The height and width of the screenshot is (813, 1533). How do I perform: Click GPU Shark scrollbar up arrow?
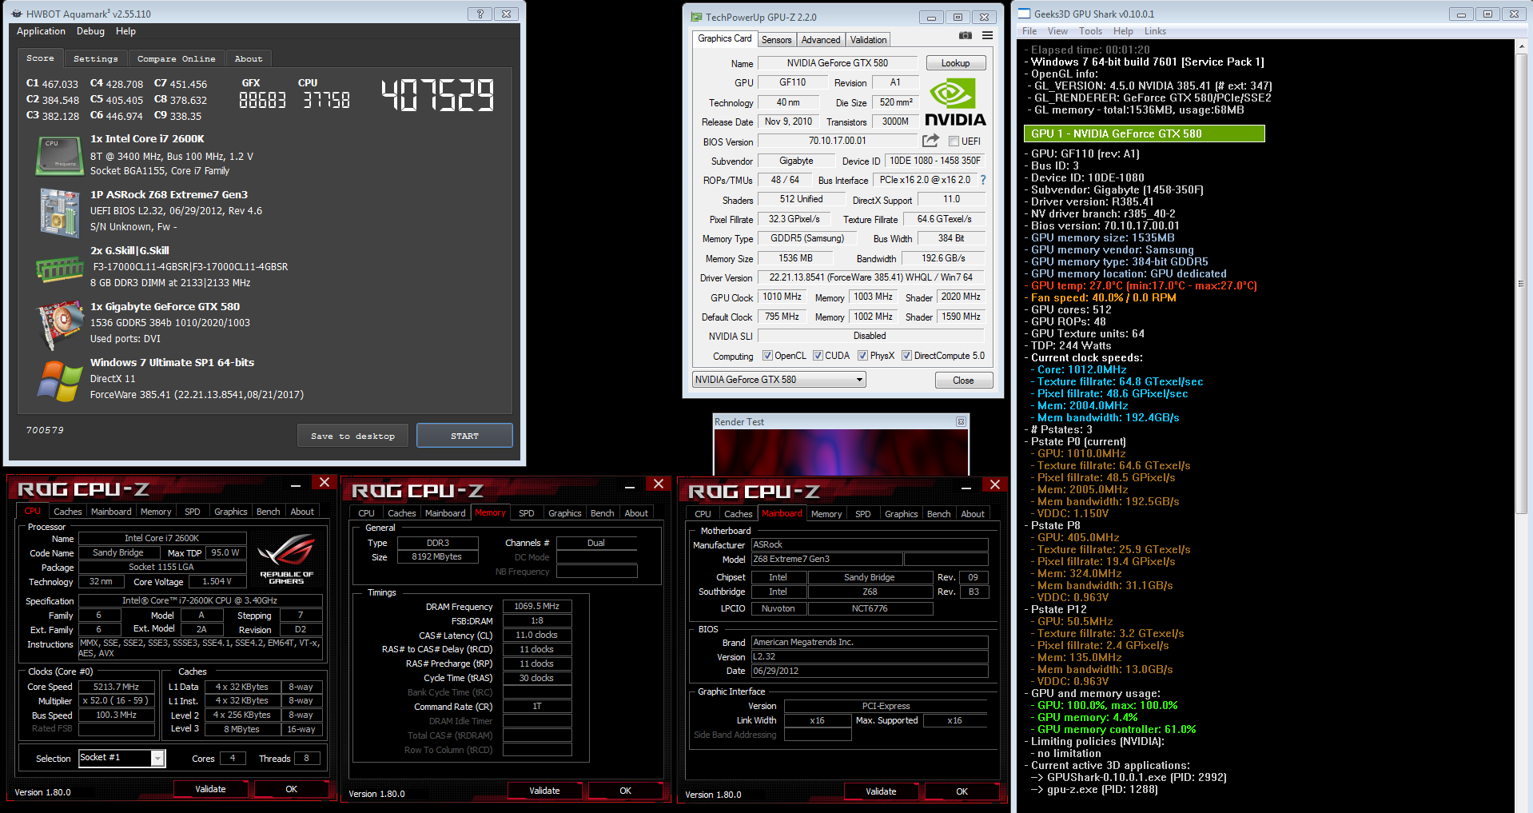tap(1521, 46)
